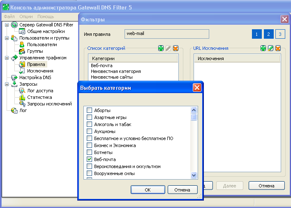Collapse the Управление трафиком node
The width and height of the screenshot is (291, 208).
tap(7, 58)
